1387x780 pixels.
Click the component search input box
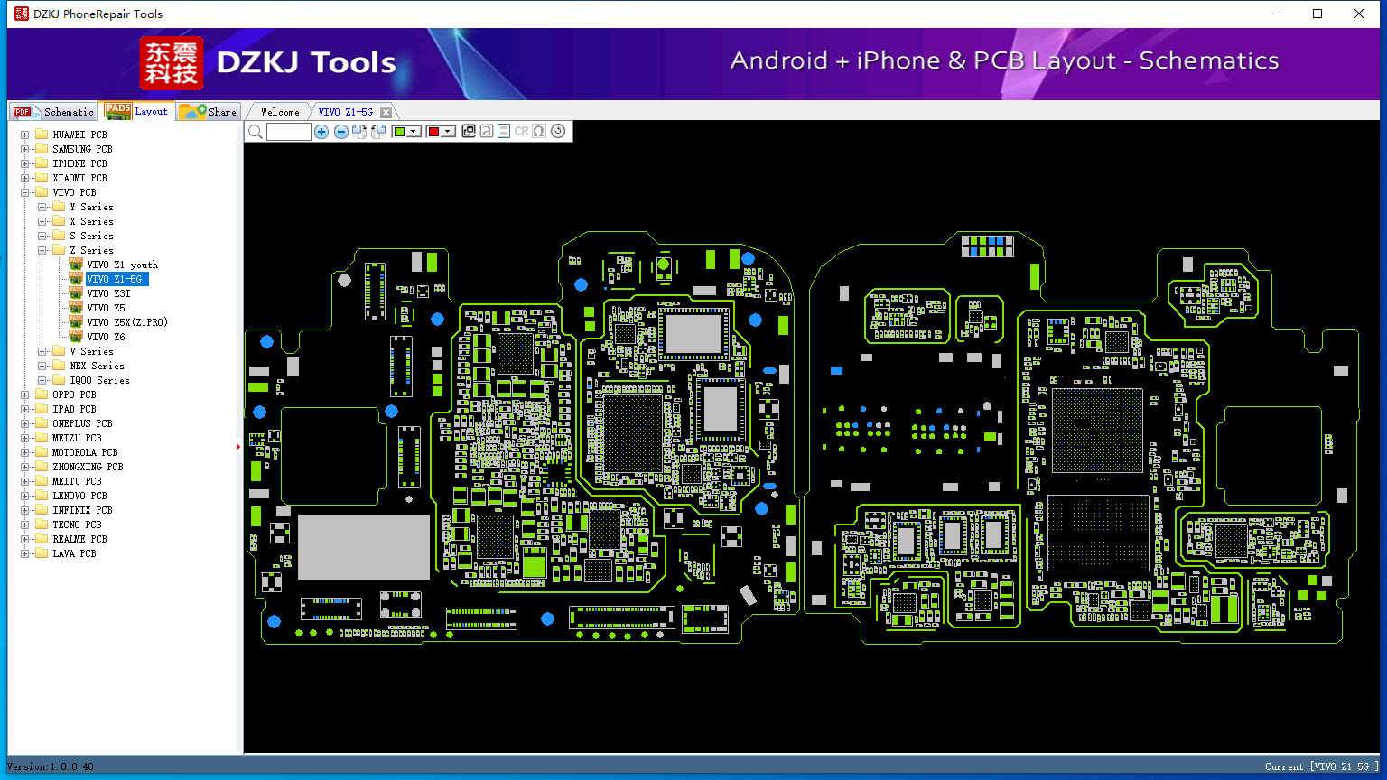pos(289,132)
